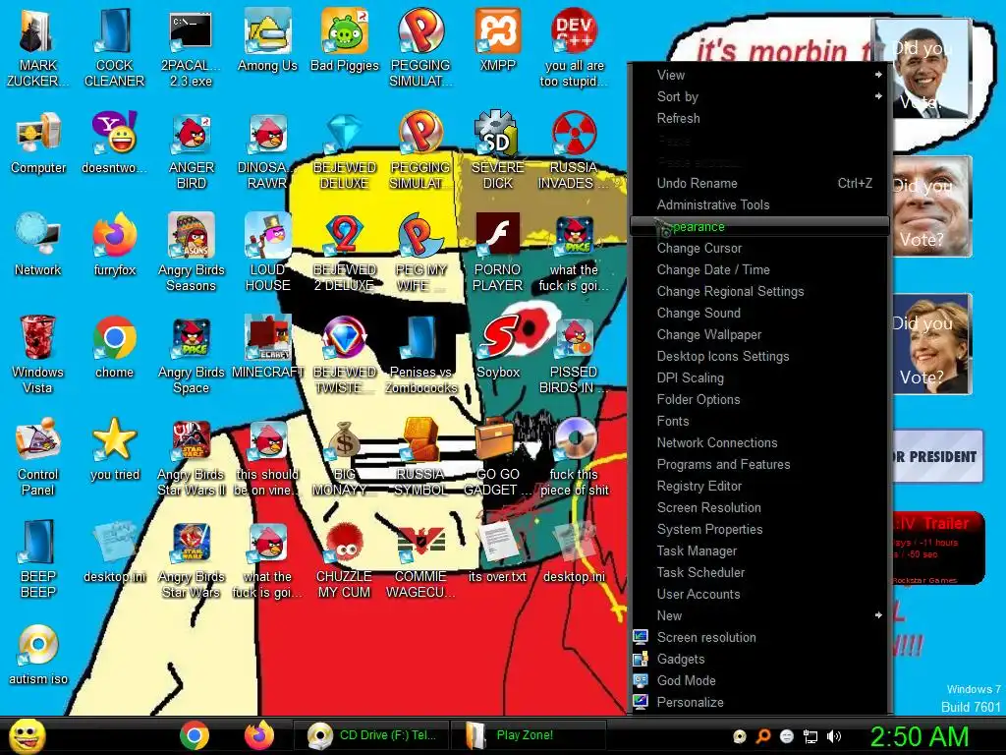Open the Computer desktop icon
The width and height of the screenshot is (1006, 755).
tap(38, 144)
